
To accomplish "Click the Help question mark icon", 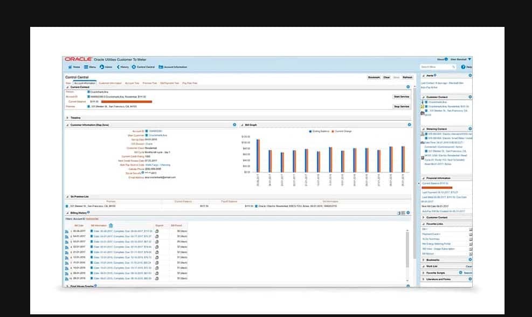I will pos(462,67).
